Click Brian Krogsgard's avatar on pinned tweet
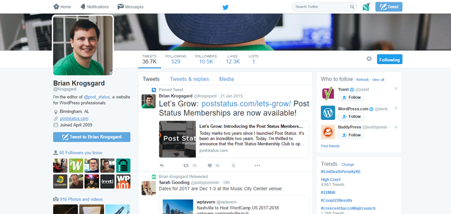 [x=149, y=101]
